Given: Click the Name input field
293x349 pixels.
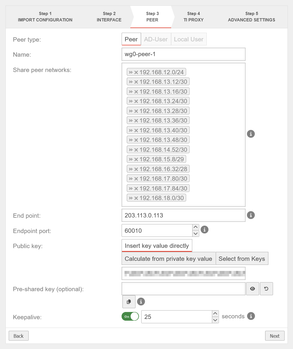Looking at the screenshot, I should (183, 54).
